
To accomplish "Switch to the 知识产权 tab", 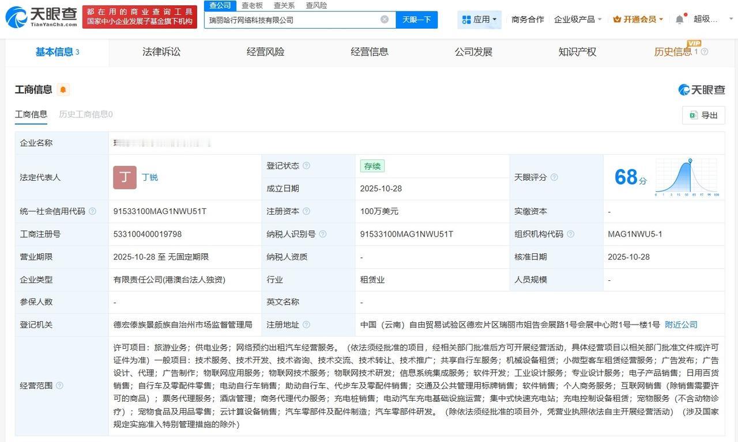I will click(x=577, y=52).
